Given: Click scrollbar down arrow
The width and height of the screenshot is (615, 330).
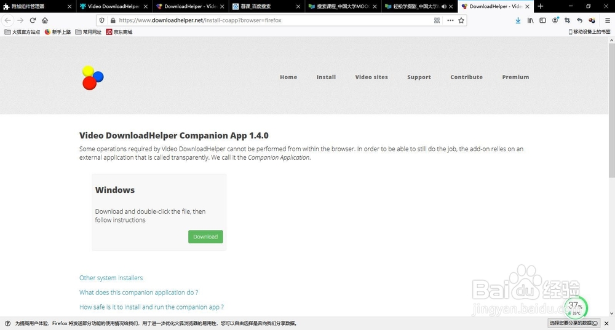Looking at the screenshot, I should (x=611, y=313).
